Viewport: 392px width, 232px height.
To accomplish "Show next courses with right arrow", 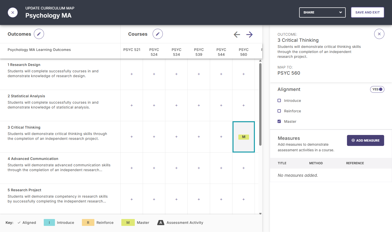I will click(x=250, y=34).
